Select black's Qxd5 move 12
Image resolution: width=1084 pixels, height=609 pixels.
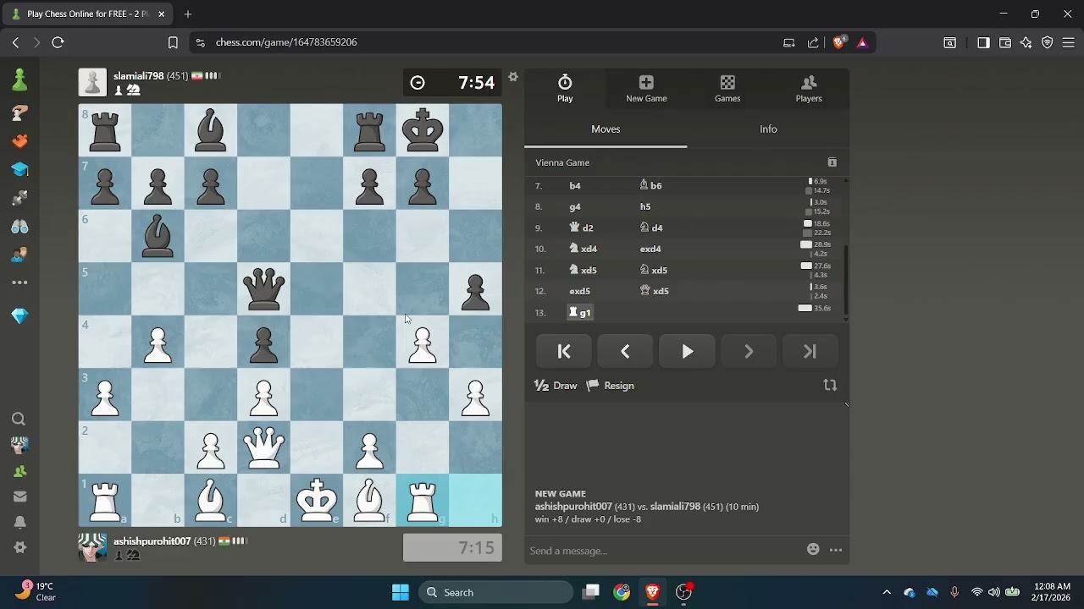[x=655, y=291]
